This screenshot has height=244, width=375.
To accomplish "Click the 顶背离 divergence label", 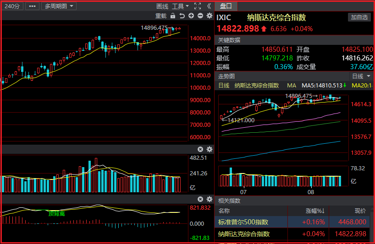I will pos(57,213).
